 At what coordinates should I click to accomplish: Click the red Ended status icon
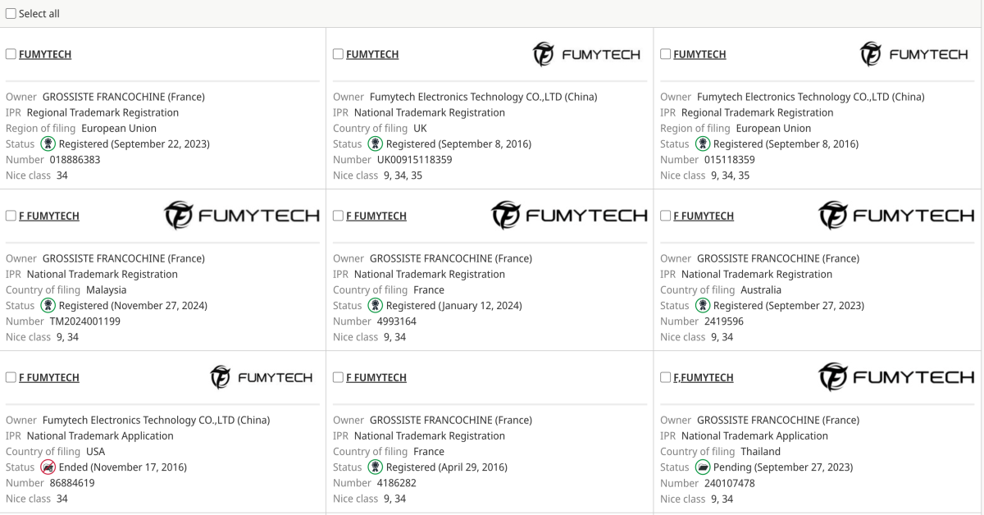pos(48,467)
